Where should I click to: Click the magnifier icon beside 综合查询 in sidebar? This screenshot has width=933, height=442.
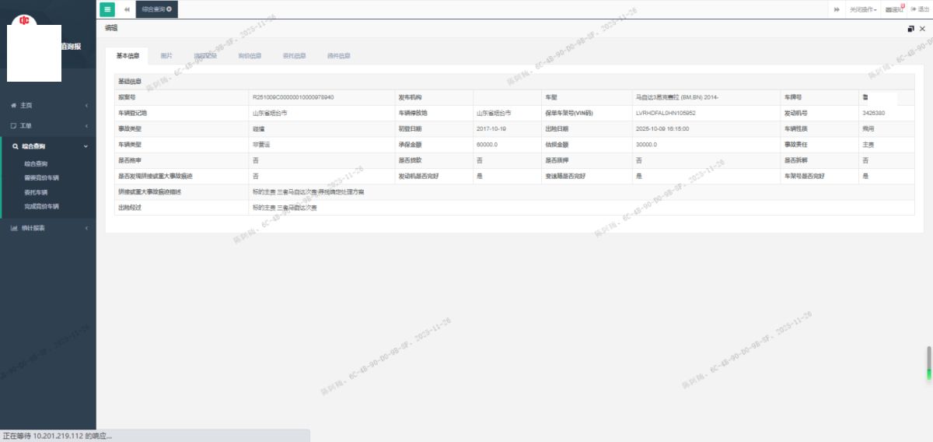pyautogui.click(x=15, y=146)
